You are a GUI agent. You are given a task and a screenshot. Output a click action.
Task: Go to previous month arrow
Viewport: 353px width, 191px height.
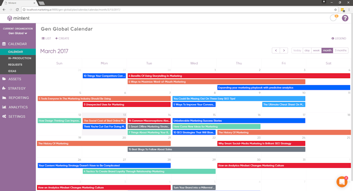tap(276, 50)
